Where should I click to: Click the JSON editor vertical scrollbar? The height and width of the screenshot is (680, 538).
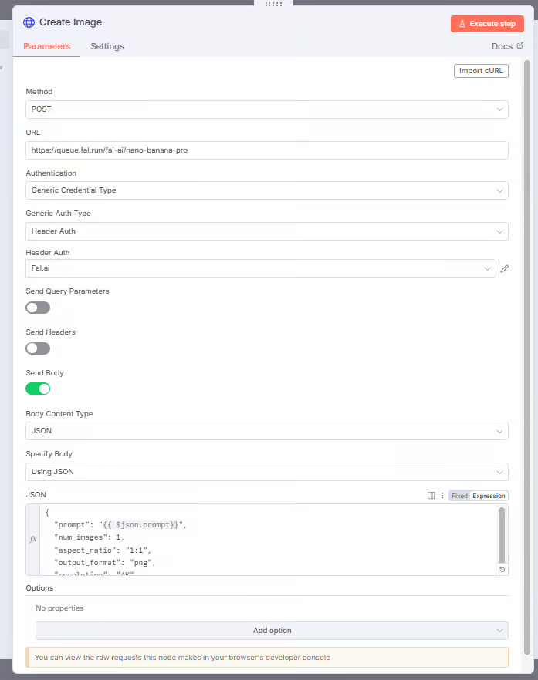click(502, 535)
